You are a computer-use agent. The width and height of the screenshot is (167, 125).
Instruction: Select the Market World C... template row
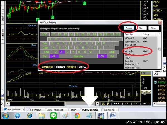point(140,64)
